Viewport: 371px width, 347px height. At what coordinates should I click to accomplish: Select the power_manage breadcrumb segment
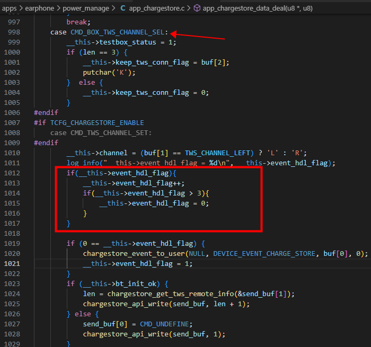click(x=86, y=8)
